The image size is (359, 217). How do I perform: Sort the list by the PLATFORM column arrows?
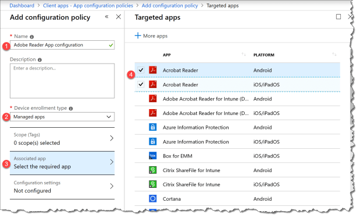[x=334, y=54]
